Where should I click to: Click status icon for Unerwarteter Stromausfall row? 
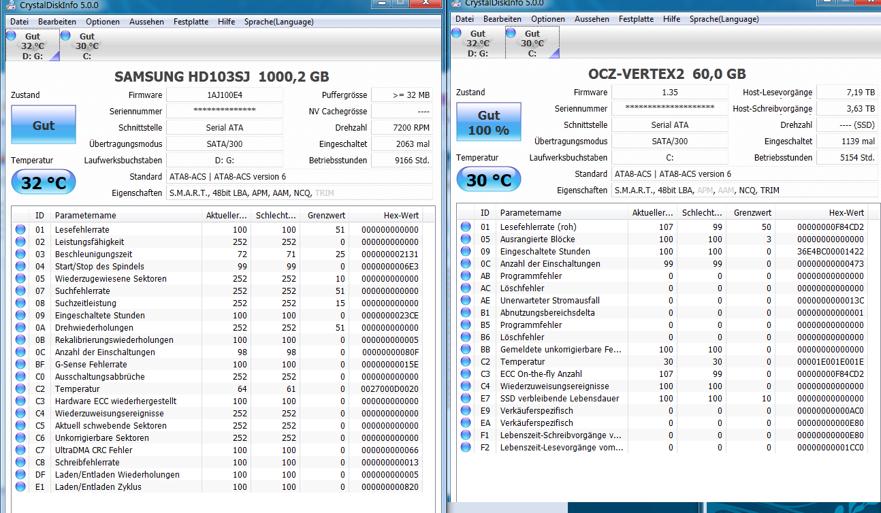(x=466, y=301)
